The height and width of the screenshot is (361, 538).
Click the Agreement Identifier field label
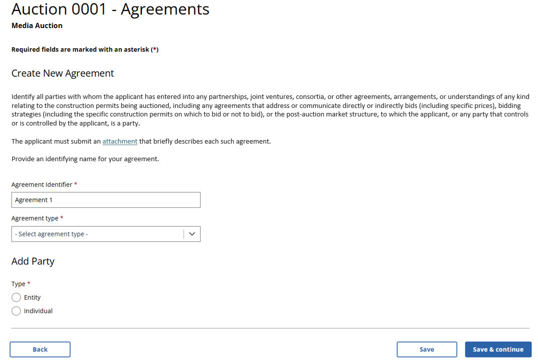(42, 185)
